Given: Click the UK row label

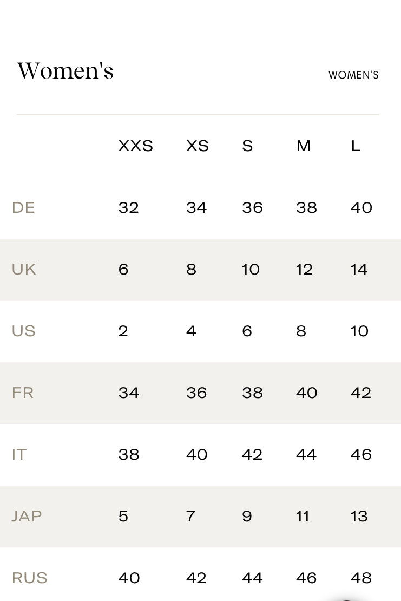Looking at the screenshot, I should pyautogui.click(x=24, y=269).
